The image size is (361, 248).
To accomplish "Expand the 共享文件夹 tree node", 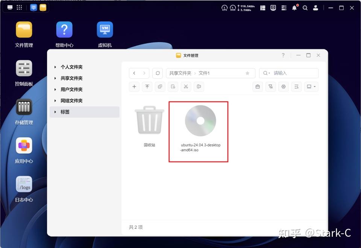I will pos(55,78).
